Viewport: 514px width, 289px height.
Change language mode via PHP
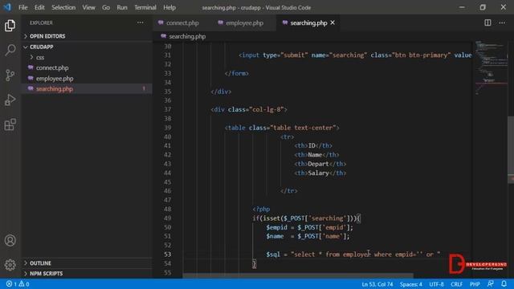[x=475, y=284]
